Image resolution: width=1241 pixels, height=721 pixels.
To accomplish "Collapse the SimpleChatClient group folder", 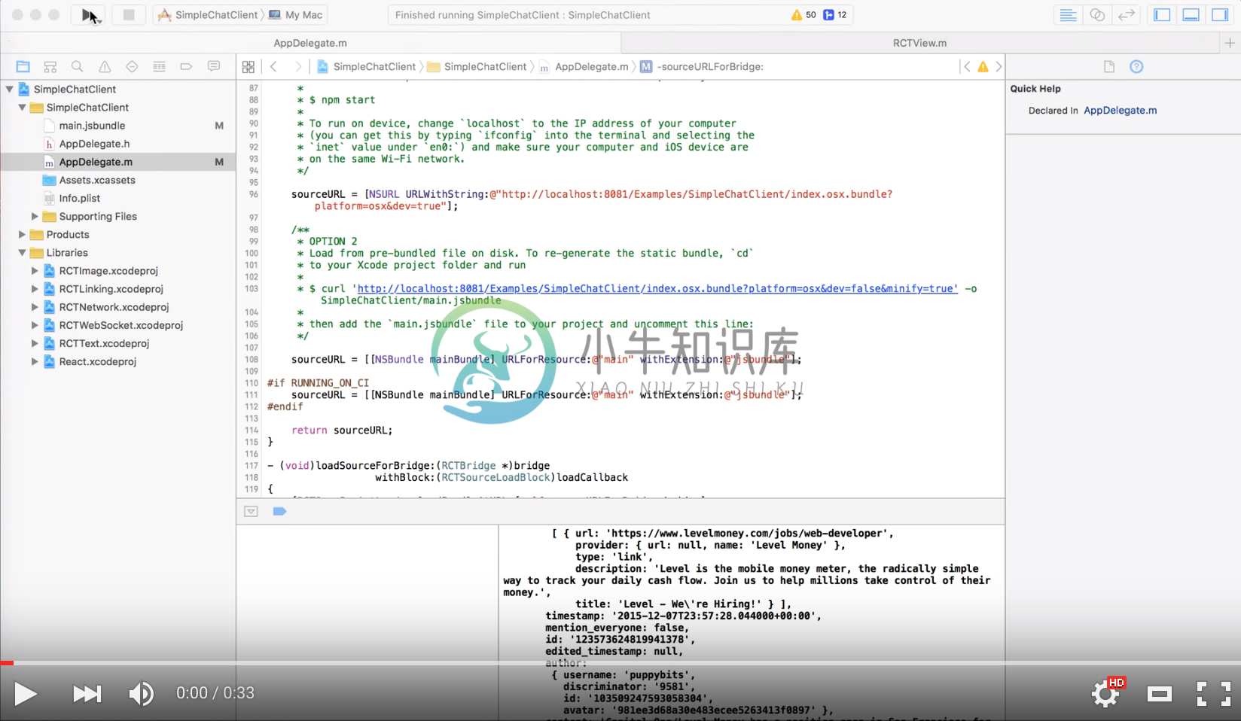I will pyautogui.click(x=22, y=108).
